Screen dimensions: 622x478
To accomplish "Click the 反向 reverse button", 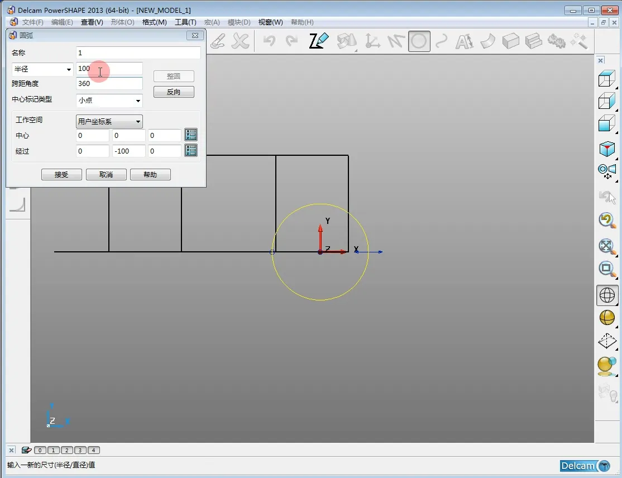I will pyautogui.click(x=174, y=92).
